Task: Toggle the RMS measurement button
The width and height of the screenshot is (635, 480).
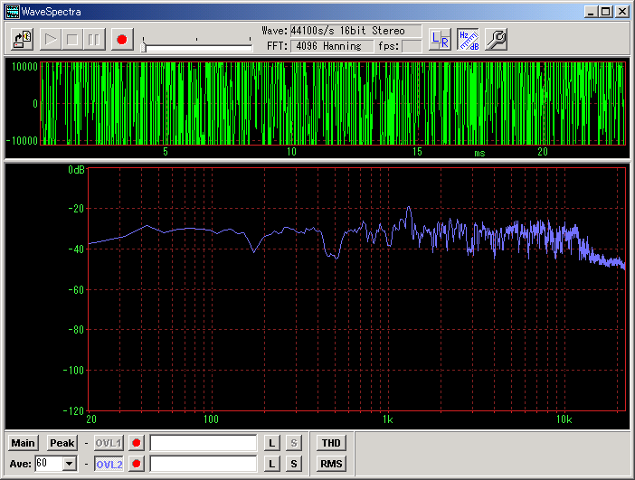Action: [x=331, y=464]
